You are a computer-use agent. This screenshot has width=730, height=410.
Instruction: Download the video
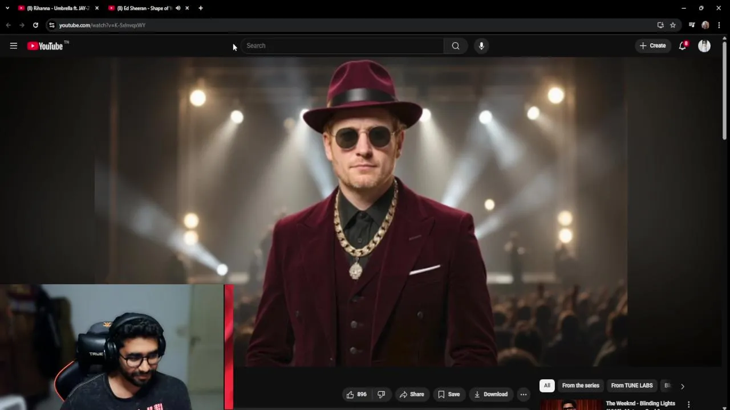pos(490,394)
